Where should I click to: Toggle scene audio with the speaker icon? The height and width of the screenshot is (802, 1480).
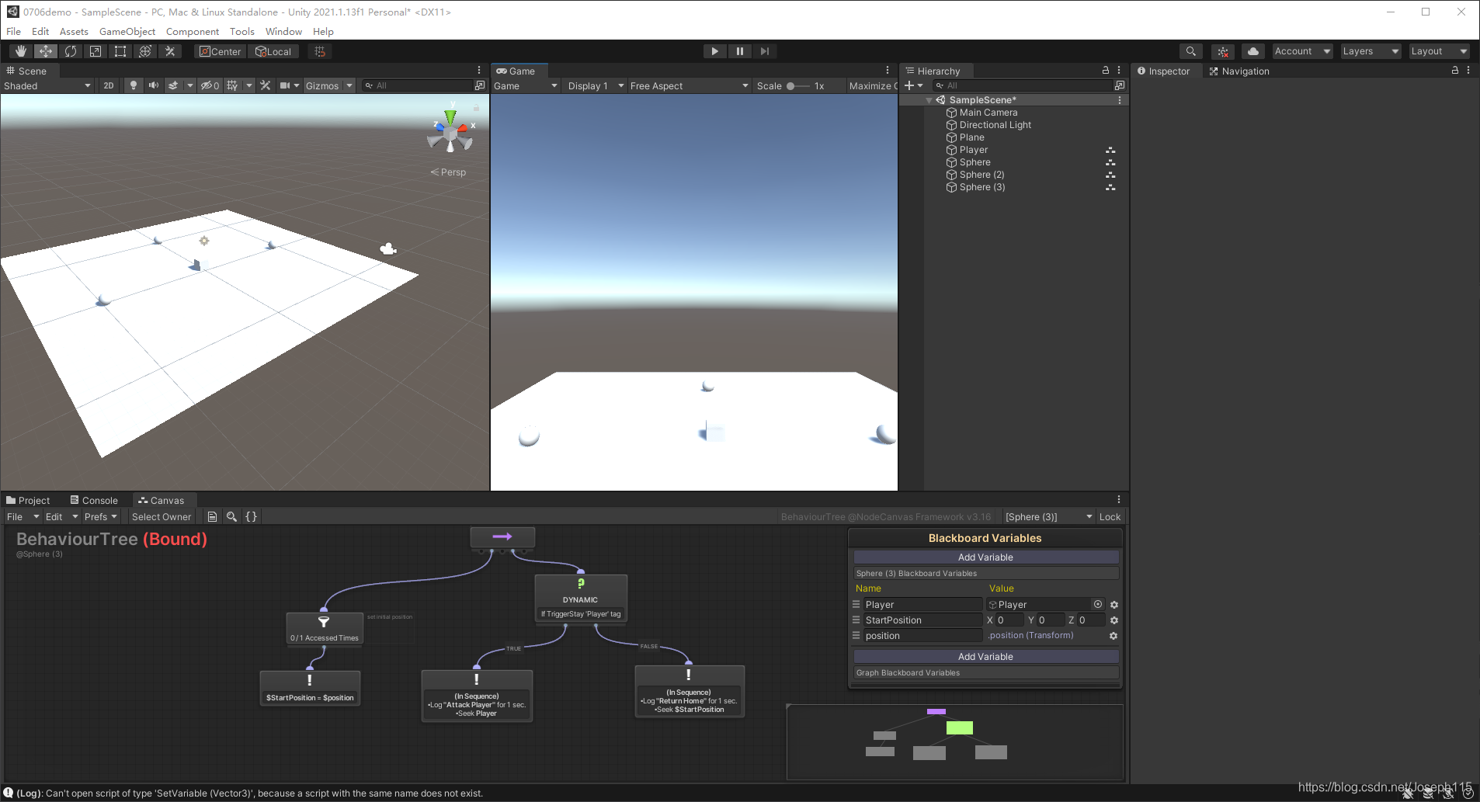point(155,85)
